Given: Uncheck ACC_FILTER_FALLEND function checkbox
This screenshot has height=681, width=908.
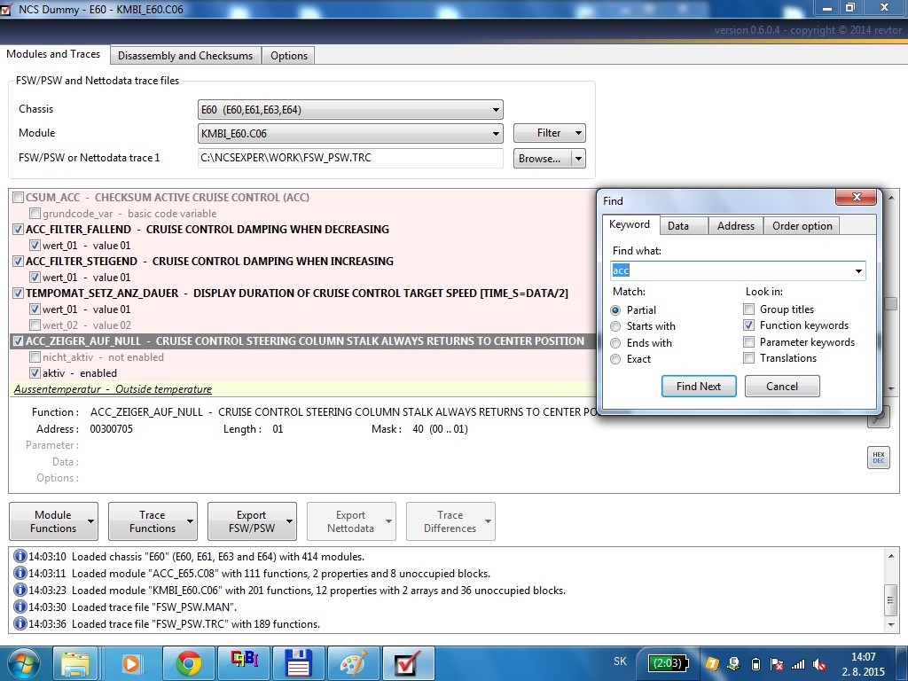Looking at the screenshot, I should [x=19, y=230].
